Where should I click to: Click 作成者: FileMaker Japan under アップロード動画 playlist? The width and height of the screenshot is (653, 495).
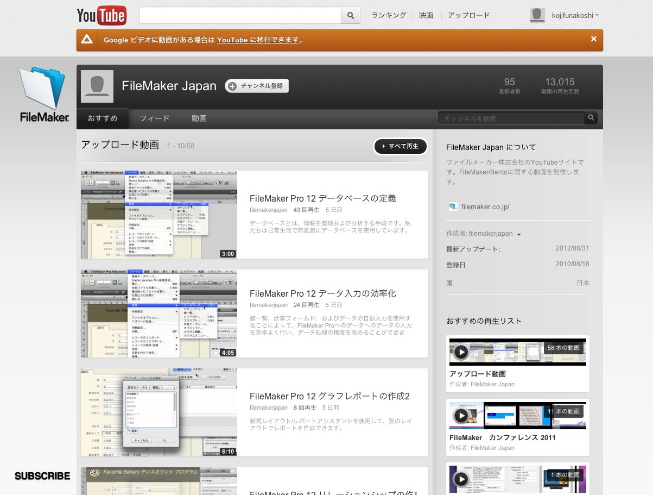482,384
